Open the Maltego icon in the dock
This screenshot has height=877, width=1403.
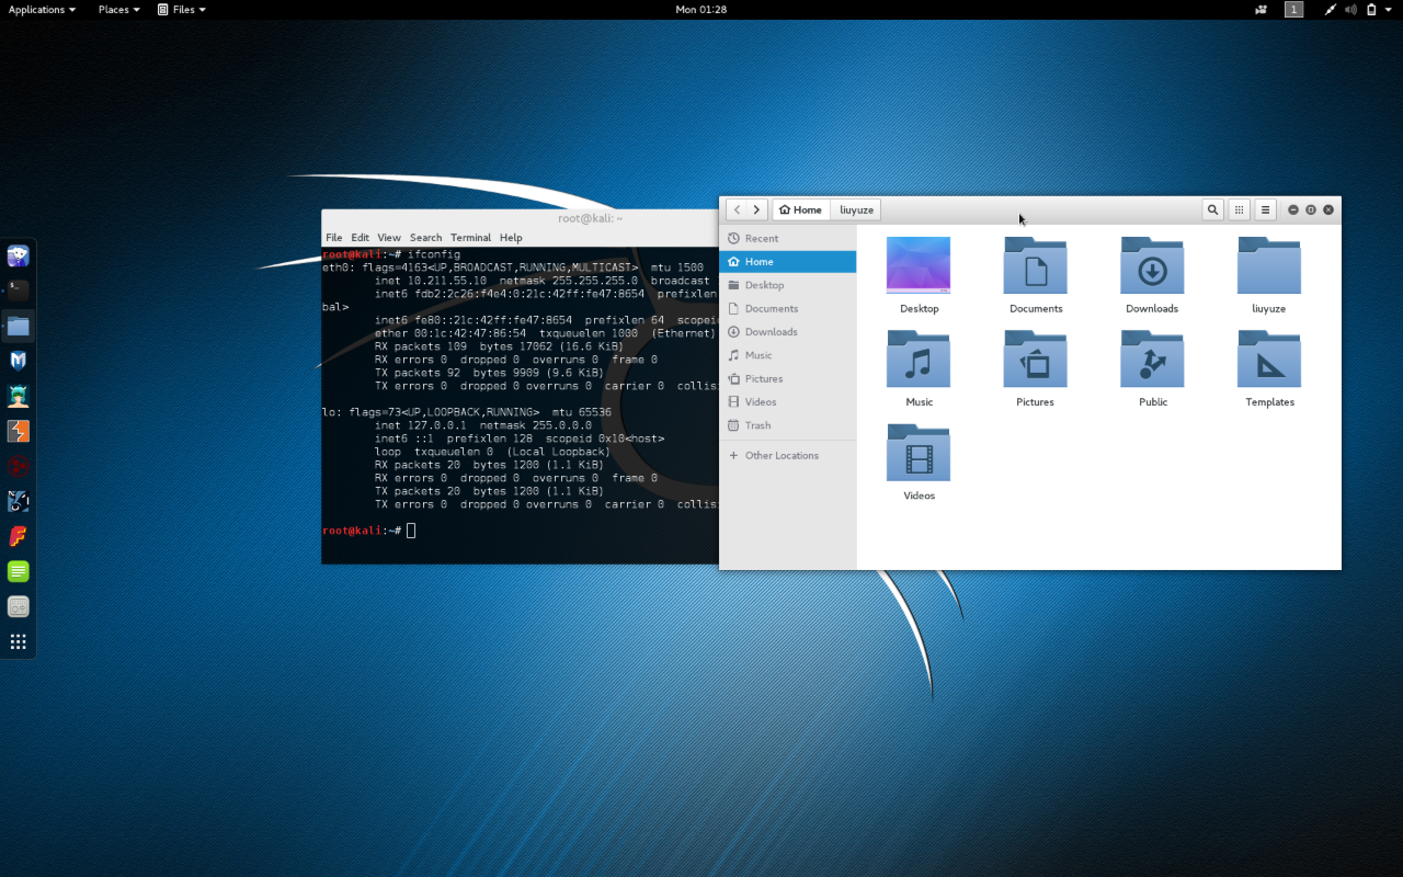click(18, 466)
